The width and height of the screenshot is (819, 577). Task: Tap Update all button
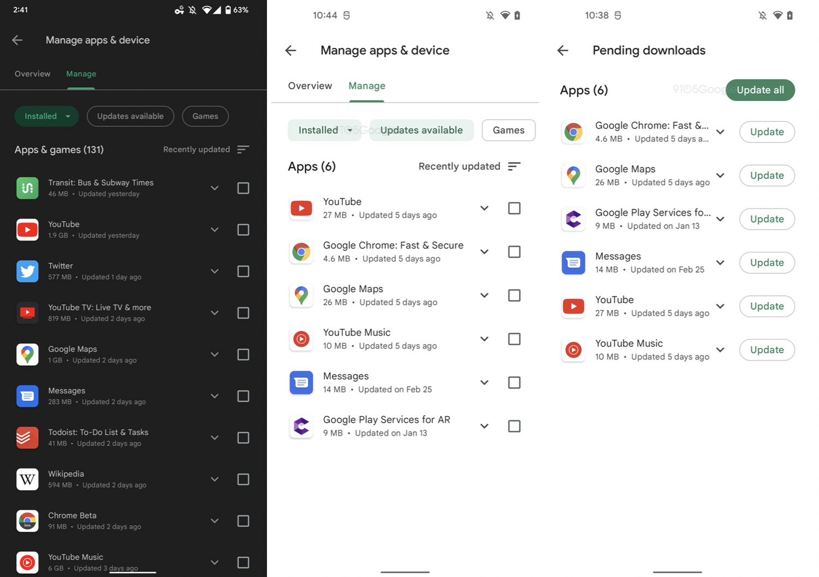(x=760, y=90)
